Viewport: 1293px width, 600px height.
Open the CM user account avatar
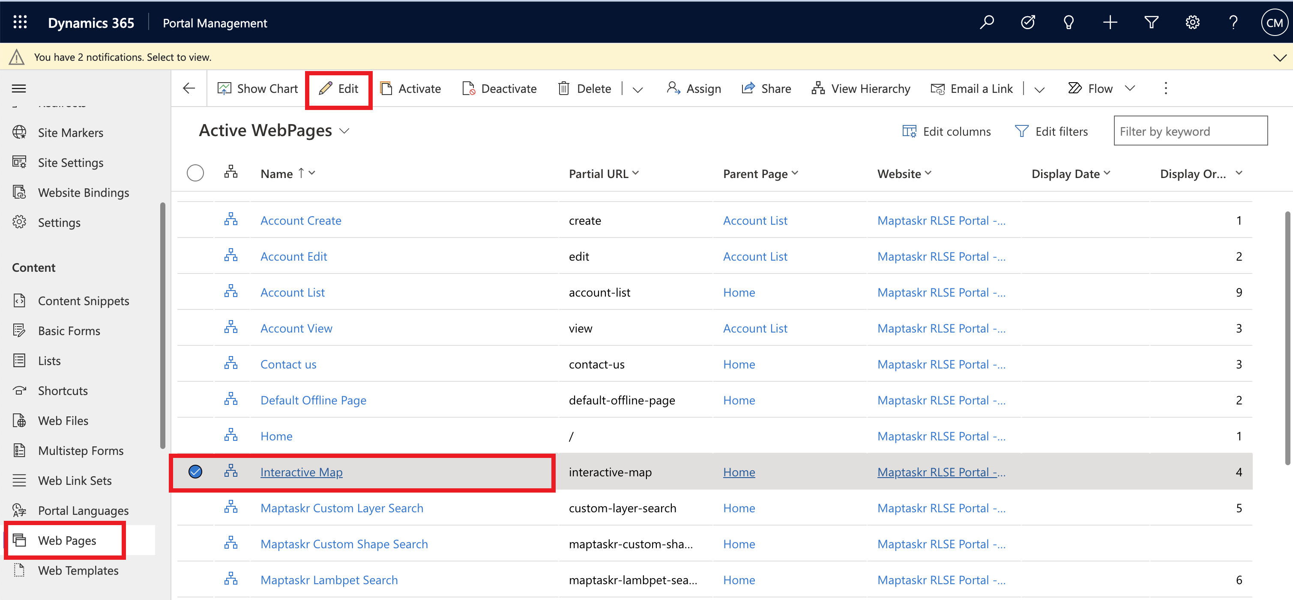(1275, 23)
